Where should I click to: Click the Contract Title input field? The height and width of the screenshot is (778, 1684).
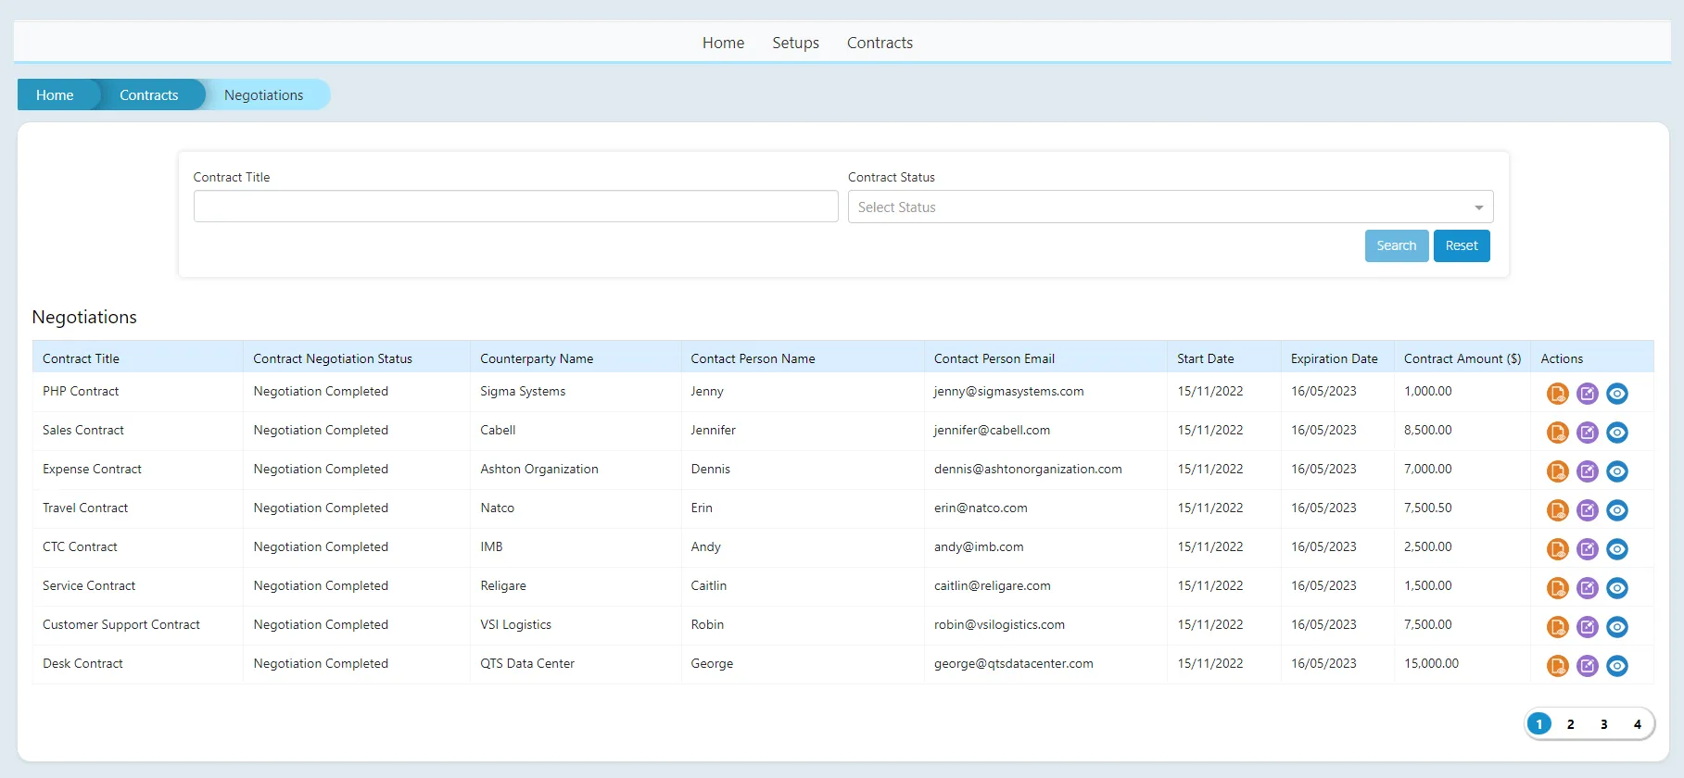(x=515, y=207)
